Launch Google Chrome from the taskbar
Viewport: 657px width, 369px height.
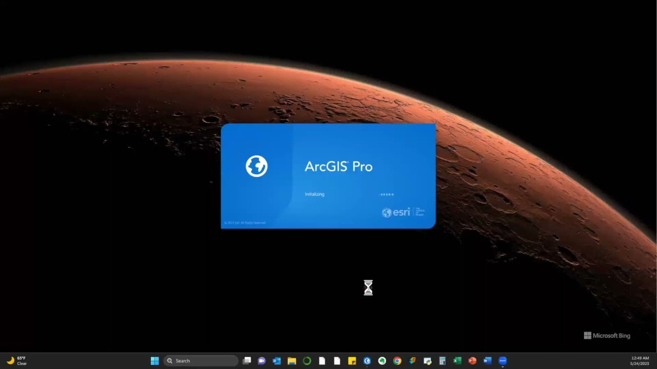point(397,361)
